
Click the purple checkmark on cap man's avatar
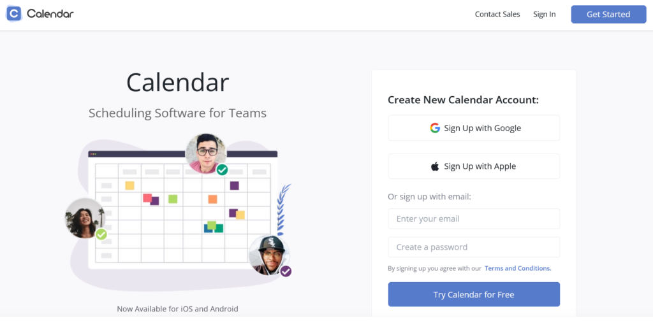(x=286, y=271)
